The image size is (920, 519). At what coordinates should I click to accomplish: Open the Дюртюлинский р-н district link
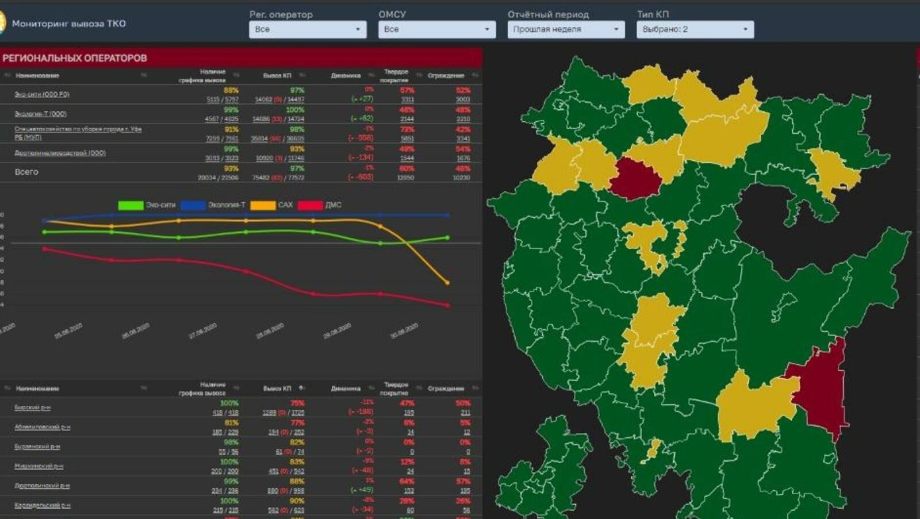pyautogui.click(x=42, y=486)
